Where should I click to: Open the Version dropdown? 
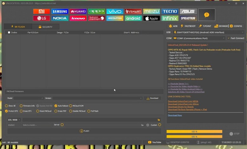pos(98,98)
